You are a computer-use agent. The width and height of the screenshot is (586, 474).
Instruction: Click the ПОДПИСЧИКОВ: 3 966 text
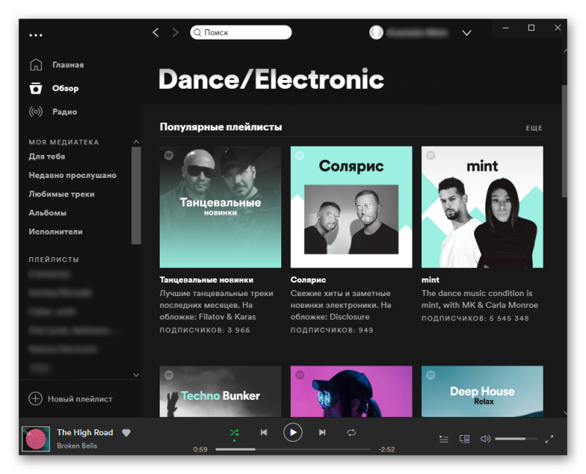click(x=205, y=330)
